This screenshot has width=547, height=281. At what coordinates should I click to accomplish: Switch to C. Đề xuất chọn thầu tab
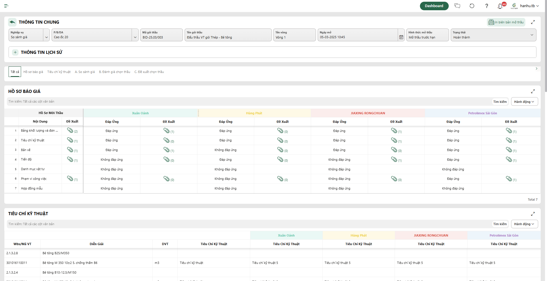149,72
